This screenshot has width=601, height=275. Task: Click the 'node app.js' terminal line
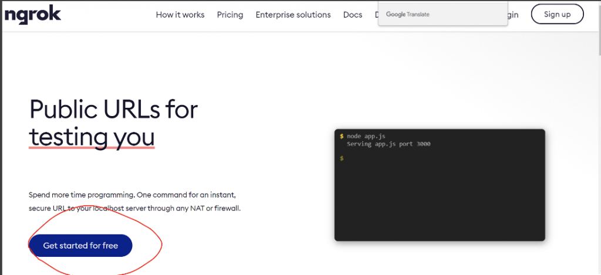(366, 137)
